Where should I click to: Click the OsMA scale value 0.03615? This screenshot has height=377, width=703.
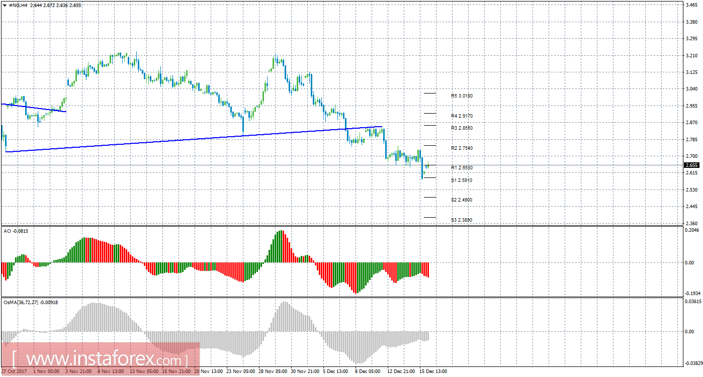pos(693,301)
